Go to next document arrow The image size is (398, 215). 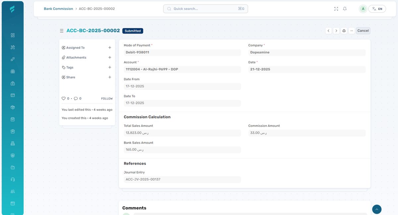tap(336, 31)
